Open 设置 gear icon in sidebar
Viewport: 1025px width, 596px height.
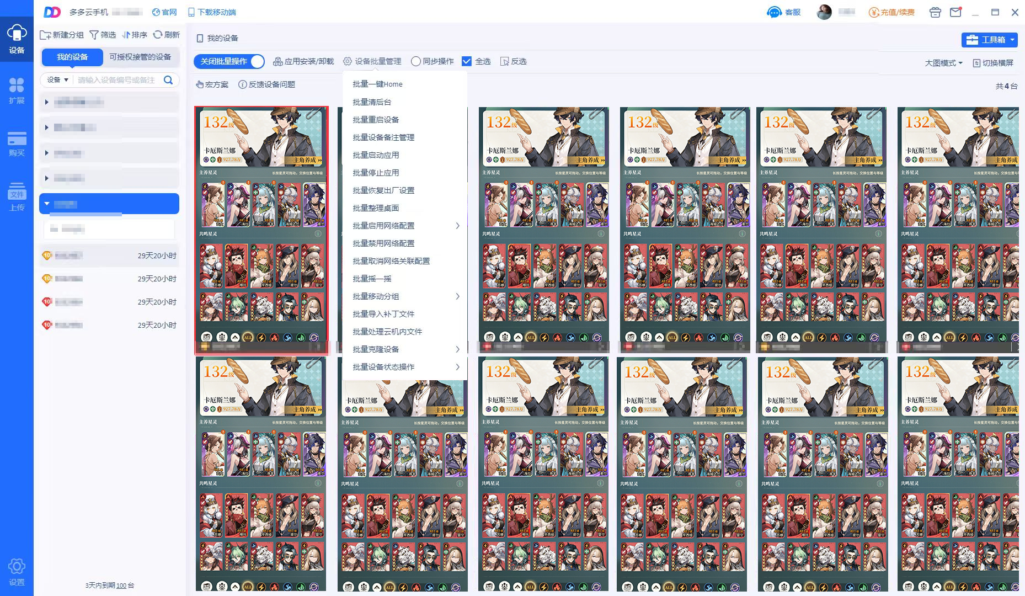(17, 572)
